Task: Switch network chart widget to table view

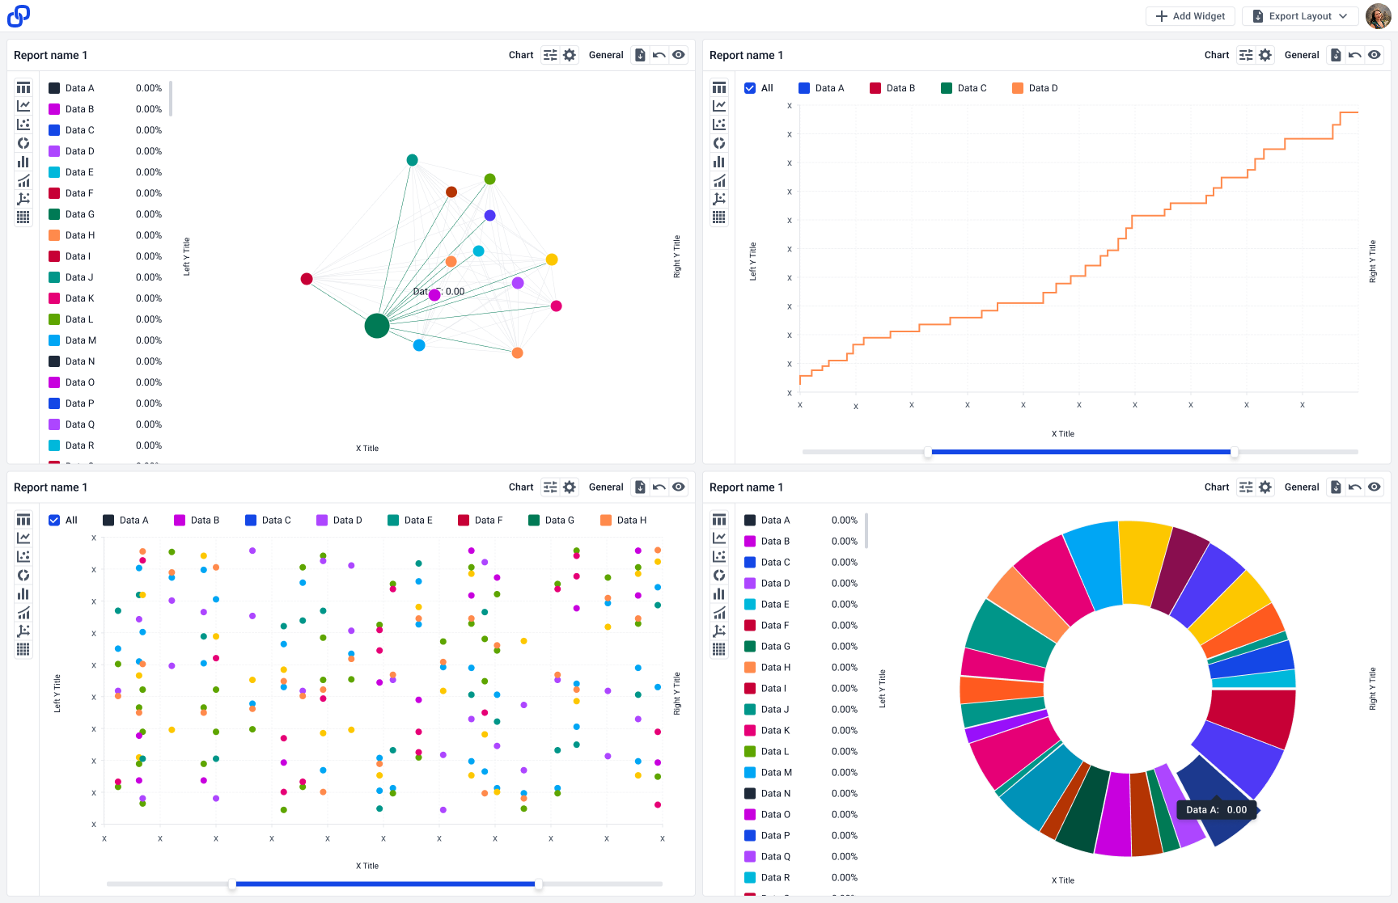Action: 23,87
